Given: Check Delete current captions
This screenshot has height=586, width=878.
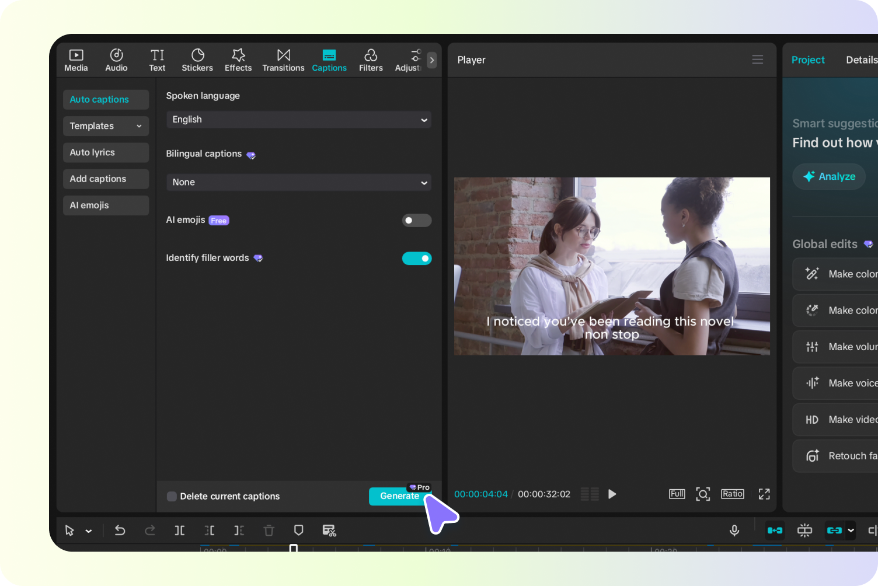Looking at the screenshot, I should point(172,496).
